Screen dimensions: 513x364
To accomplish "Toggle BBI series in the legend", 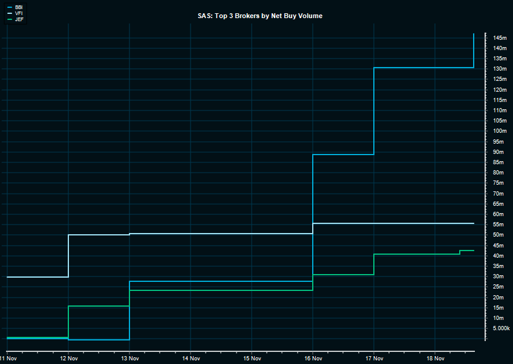I will [x=19, y=7].
